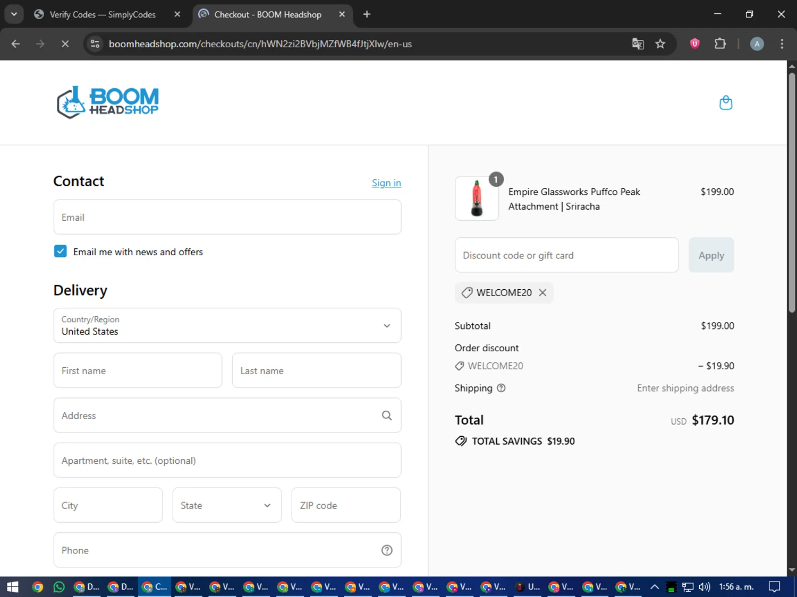
Task: Open Chrome three-dot menu
Action: click(x=782, y=44)
